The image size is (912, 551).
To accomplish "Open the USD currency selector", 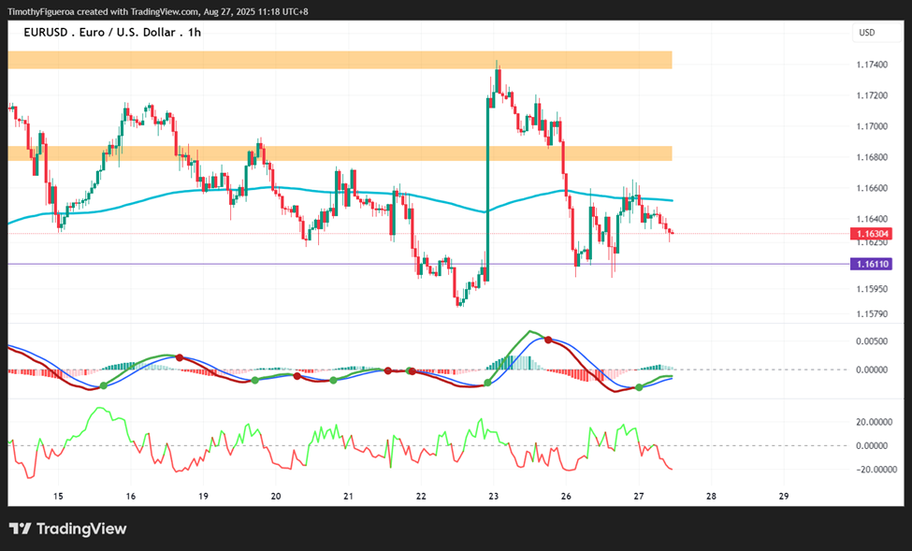I will (x=876, y=33).
